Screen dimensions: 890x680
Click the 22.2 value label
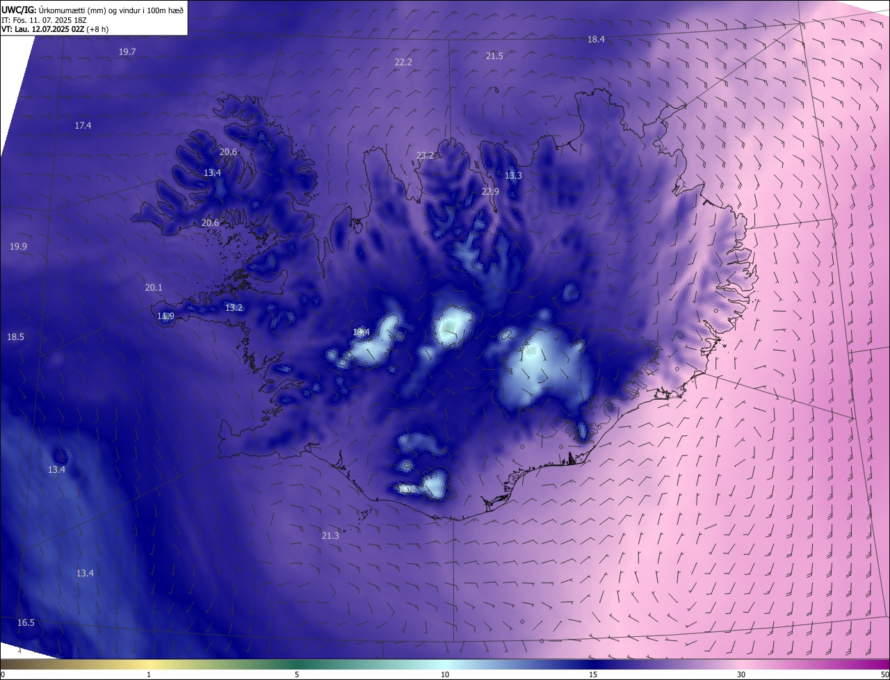click(403, 63)
